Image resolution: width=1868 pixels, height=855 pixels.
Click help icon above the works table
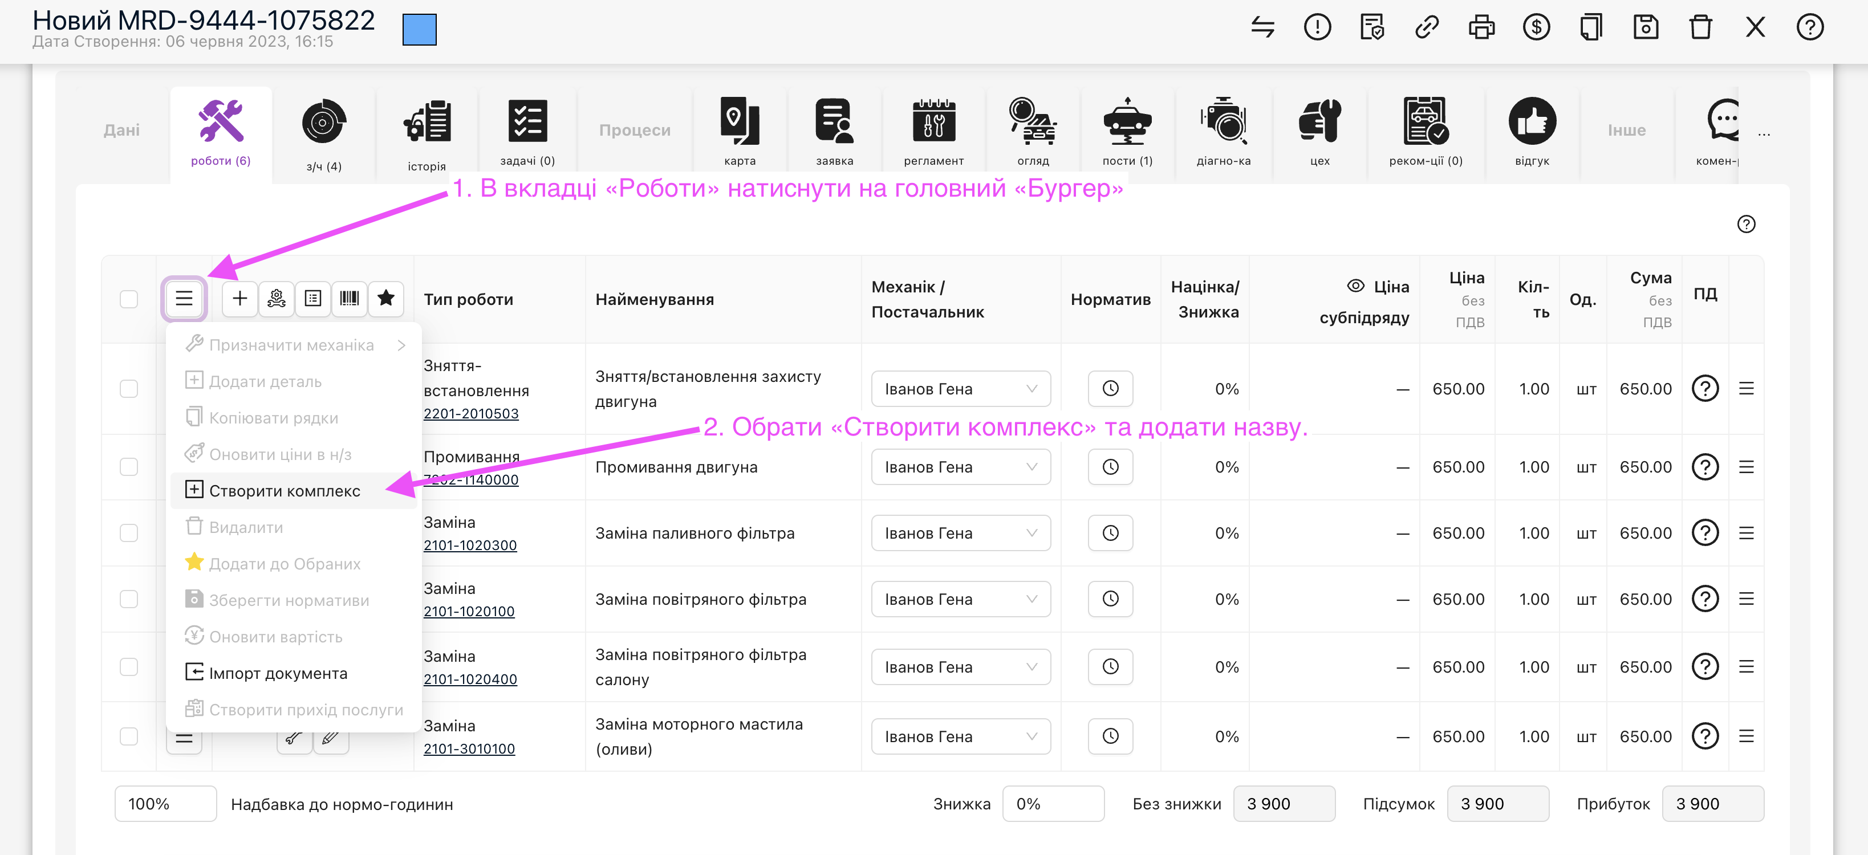click(1746, 224)
